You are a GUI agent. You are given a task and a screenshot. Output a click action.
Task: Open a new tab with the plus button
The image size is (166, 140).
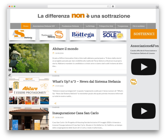157,7
